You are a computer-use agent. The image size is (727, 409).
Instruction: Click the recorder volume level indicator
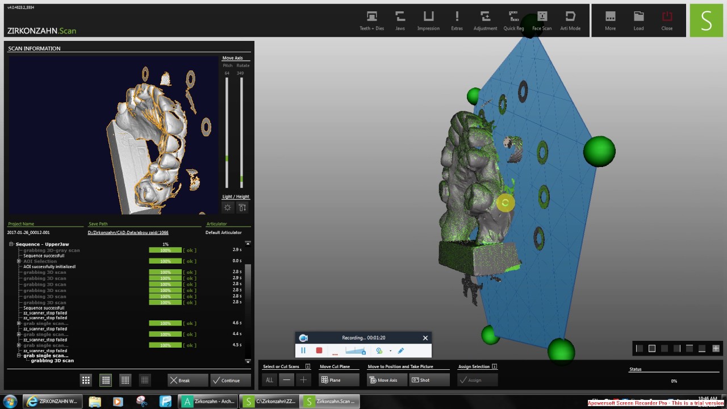[356, 351]
